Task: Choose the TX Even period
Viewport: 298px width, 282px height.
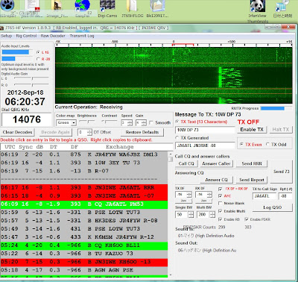Action: coord(241,144)
